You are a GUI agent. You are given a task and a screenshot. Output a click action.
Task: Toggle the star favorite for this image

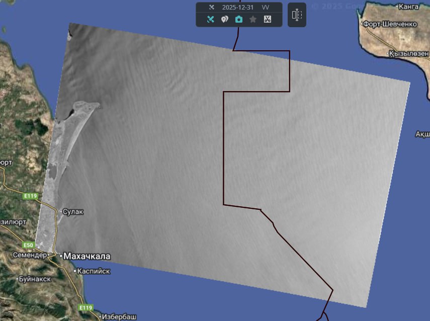click(253, 19)
